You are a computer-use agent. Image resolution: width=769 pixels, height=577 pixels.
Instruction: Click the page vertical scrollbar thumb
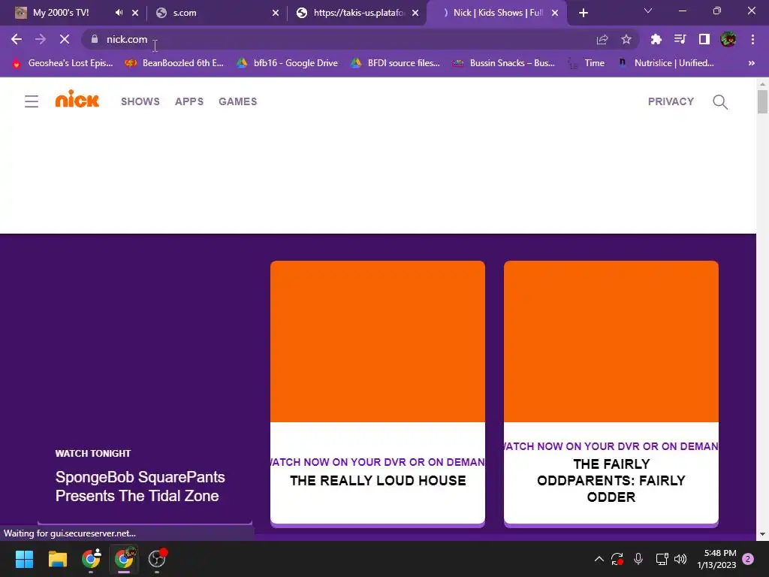pyautogui.click(x=762, y=101)
